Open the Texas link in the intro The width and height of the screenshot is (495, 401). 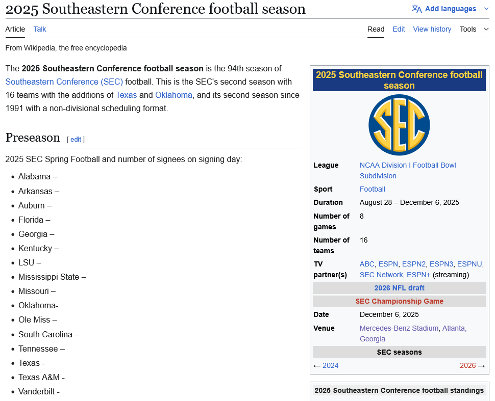point(126,95)
